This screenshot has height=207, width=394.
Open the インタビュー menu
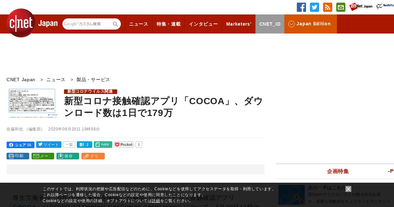[x=203, y=24]
